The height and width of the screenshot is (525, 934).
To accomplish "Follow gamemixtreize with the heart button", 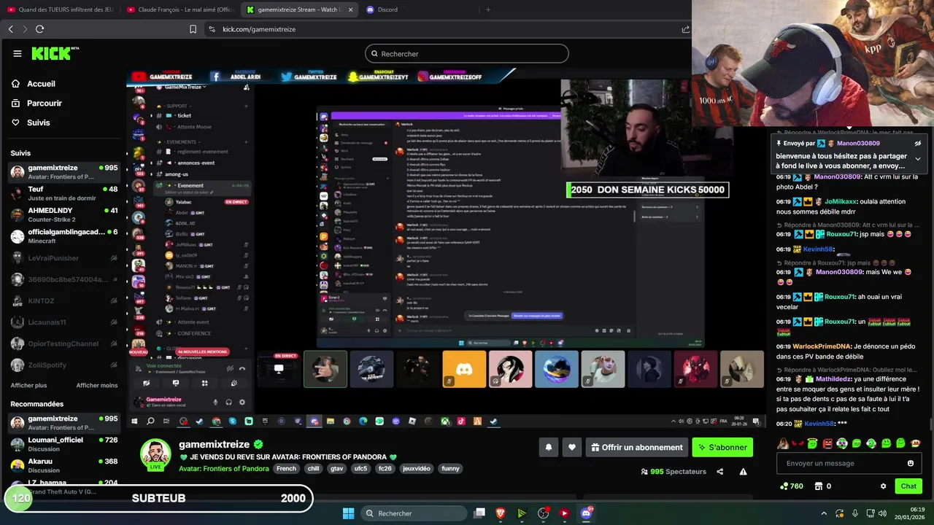I will click(x=572, y=447).
